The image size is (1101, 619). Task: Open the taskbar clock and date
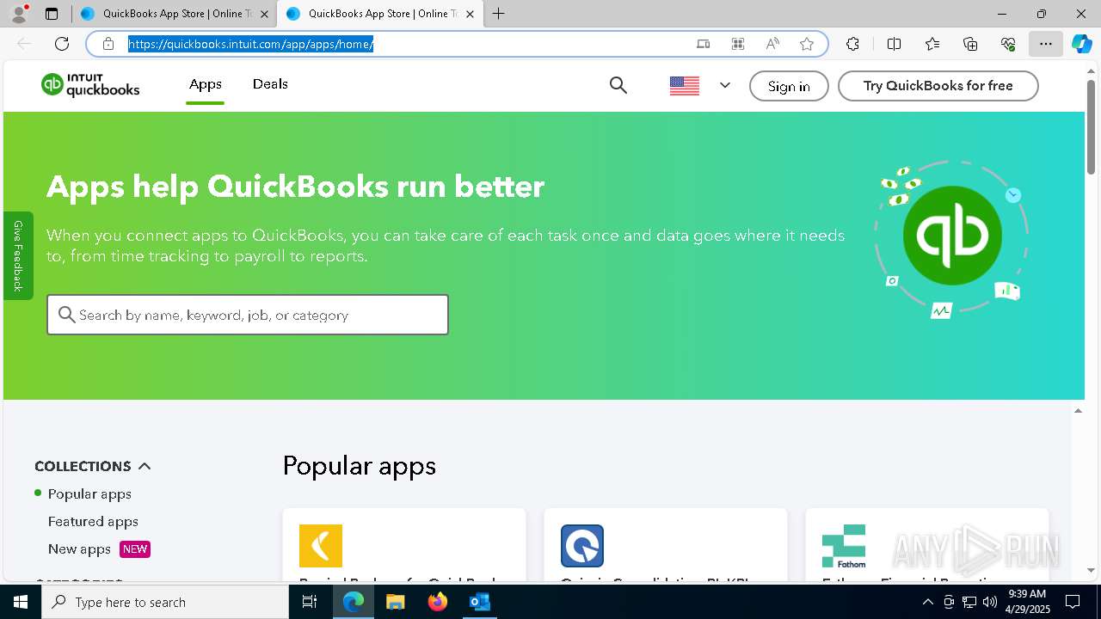click(x=1027, y=602)
